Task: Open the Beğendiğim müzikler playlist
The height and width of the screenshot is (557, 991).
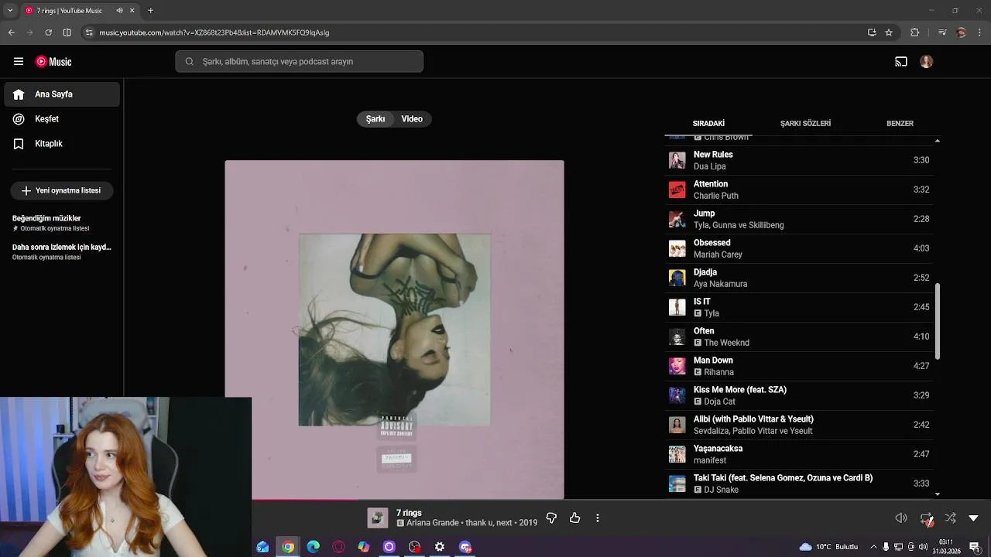Action: tap(62, 223)
